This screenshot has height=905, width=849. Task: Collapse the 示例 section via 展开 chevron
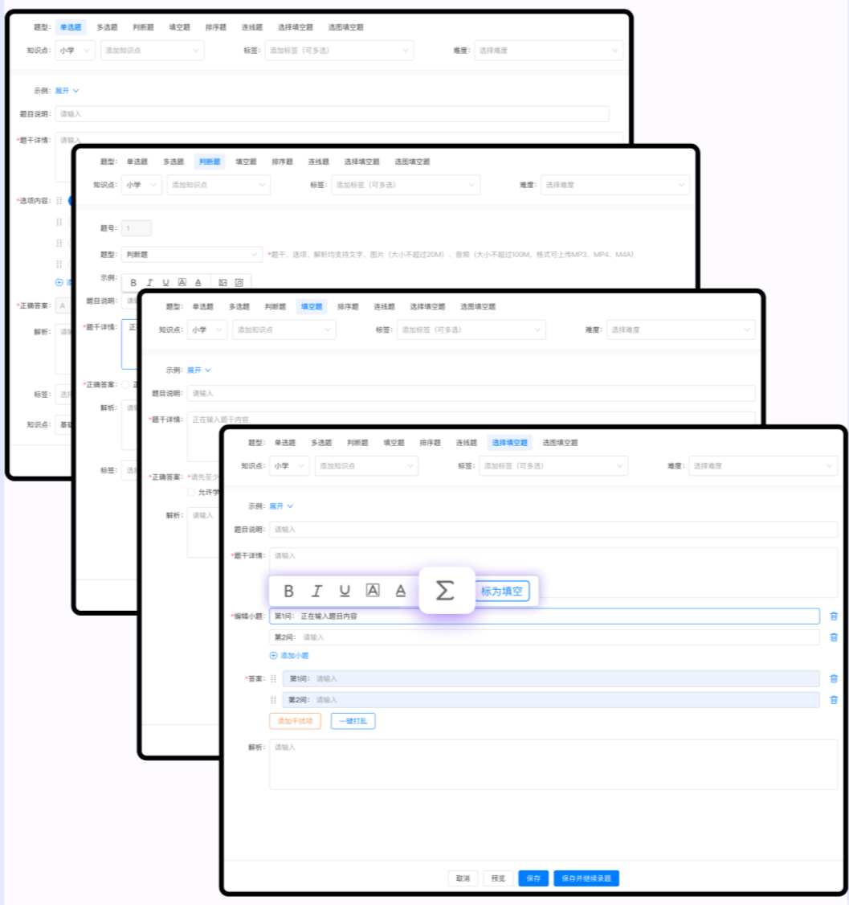pos(289,506)
